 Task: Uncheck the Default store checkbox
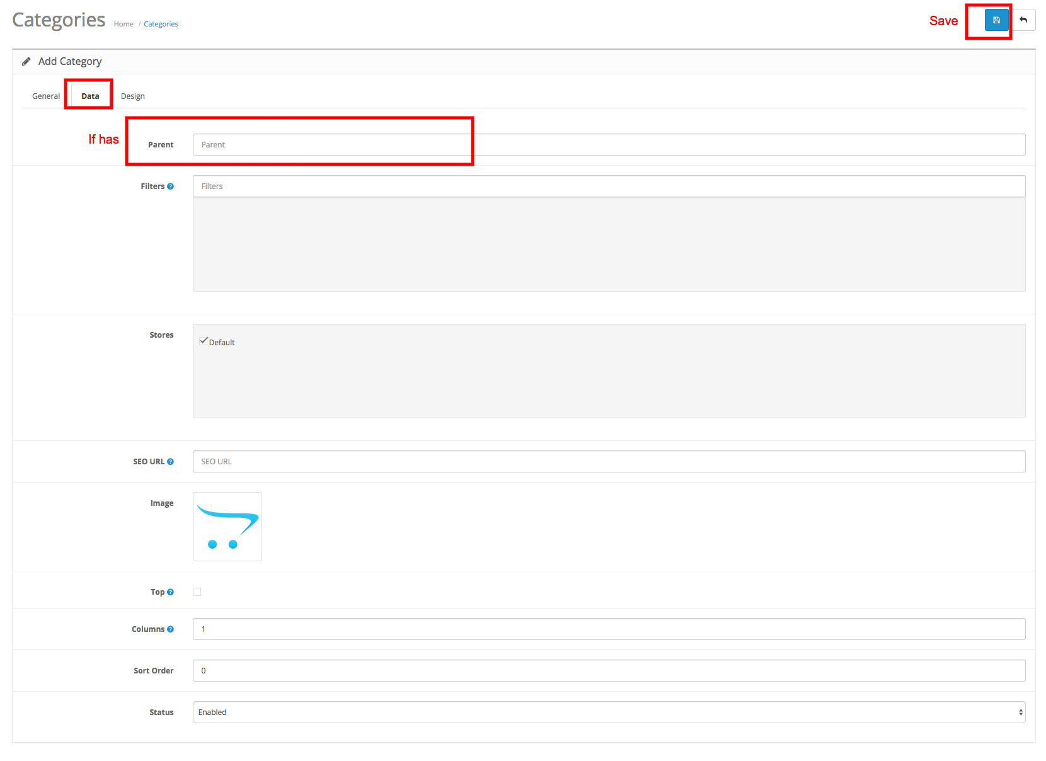click(x=204, y=341)
